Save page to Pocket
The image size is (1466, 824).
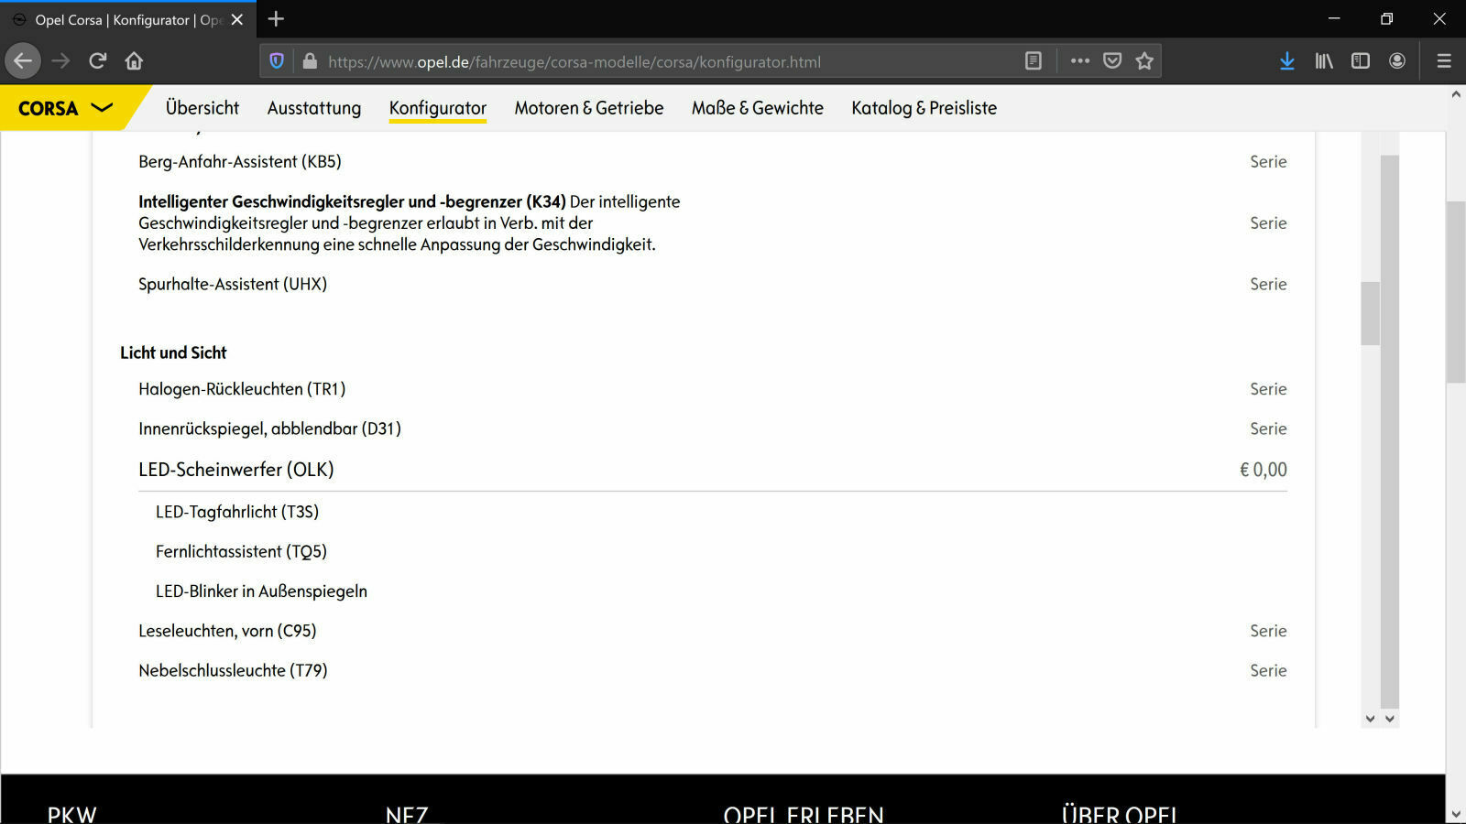click(x=1112, y=61)
